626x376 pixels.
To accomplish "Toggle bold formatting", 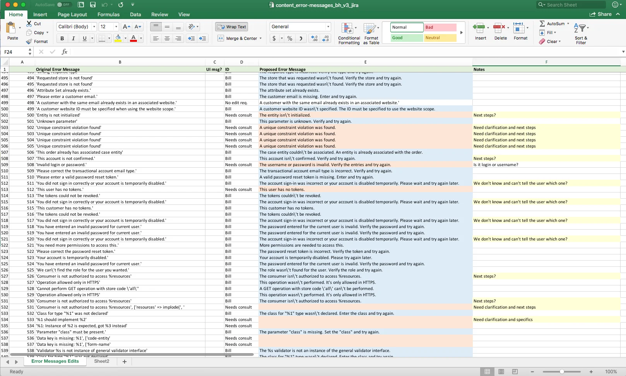I will pyautogui.click(x=62, y=38).
